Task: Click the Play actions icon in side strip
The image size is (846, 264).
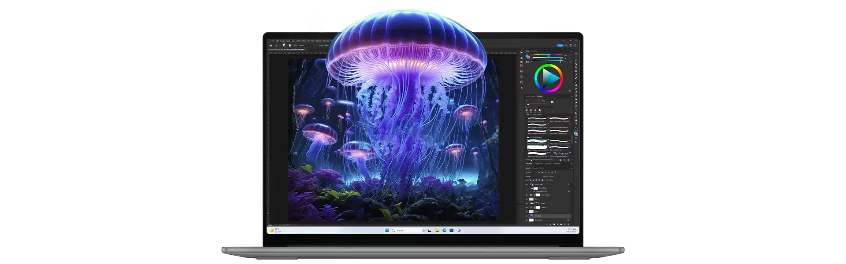Action: click(522, 52)
